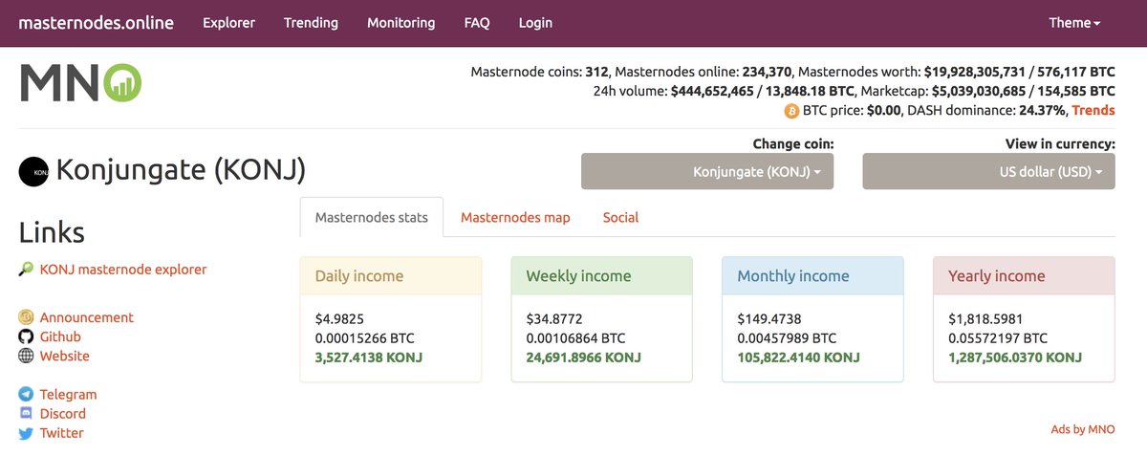Open Monitoring in the top navigation
The height and width of the screenshot is (455, 1147).
tap(400, 23)
